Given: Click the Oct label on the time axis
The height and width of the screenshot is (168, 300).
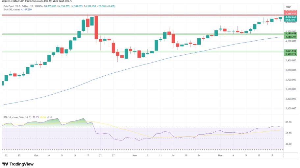Looking at the screenshot, I should [x=36, y=156].
